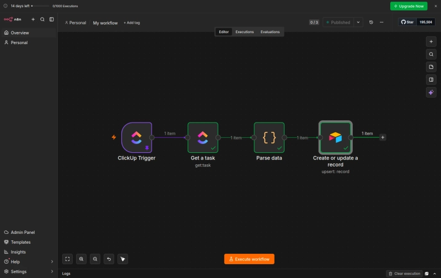Click Execute workflow
The image size is (441, 278).
tap(249, 259)
